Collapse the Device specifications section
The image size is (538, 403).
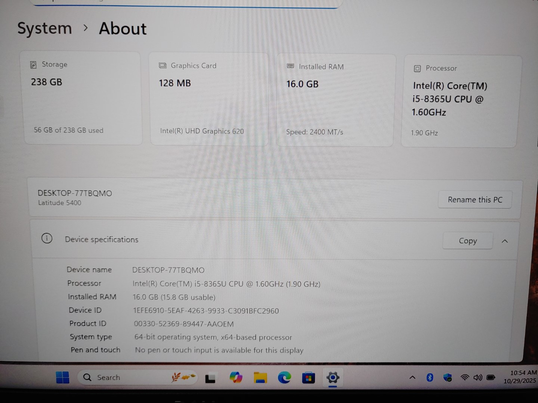pos(505,241)
